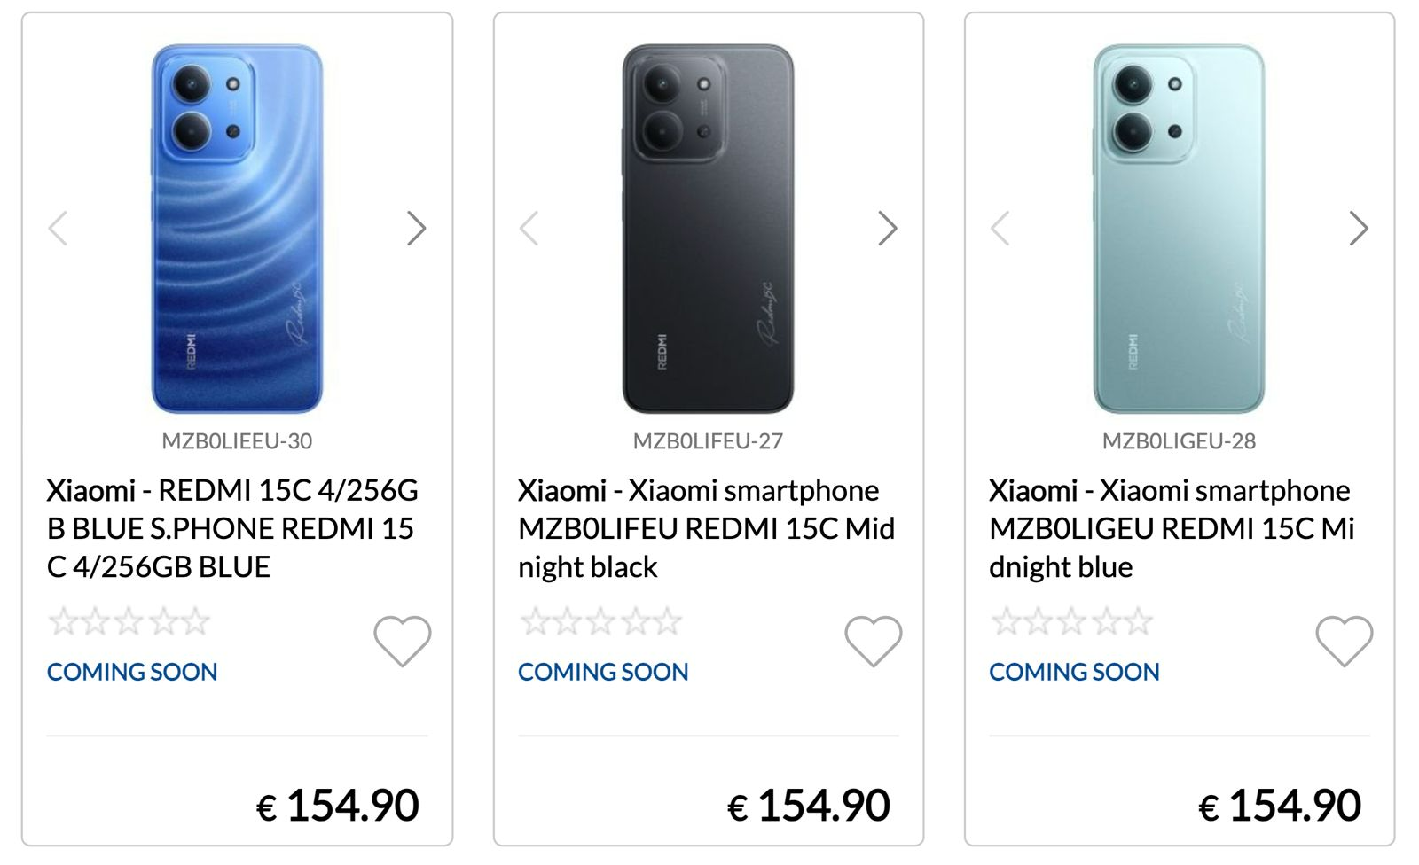The image size is (1419, 865).
Task: Favorite the Midnight black REDMI 15C heart
Action: click(x=874, y=640)
